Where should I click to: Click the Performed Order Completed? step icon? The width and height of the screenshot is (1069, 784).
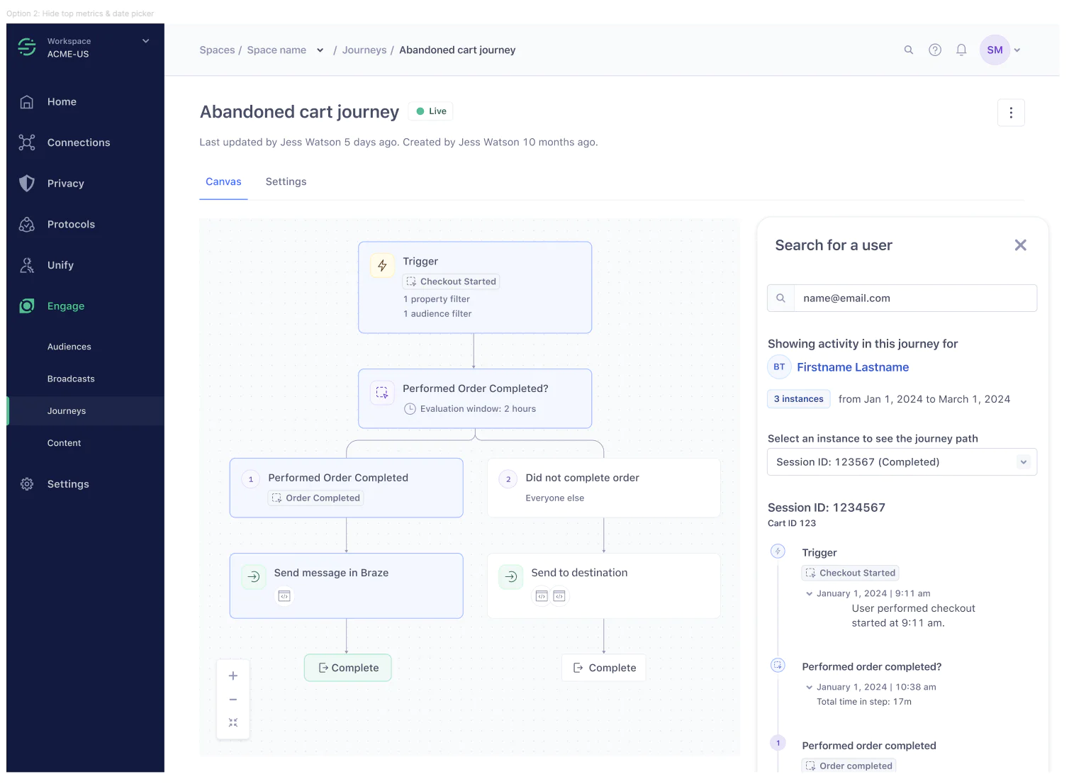[x=382, y=393]
